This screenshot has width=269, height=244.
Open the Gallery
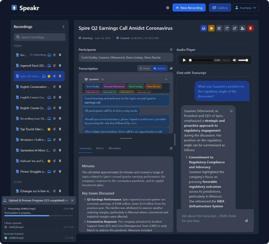click(220, 8)
